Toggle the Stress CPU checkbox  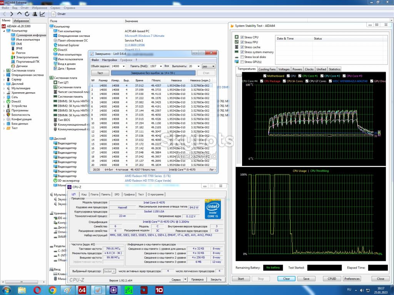pyautogui.click(x=242, y=37)
